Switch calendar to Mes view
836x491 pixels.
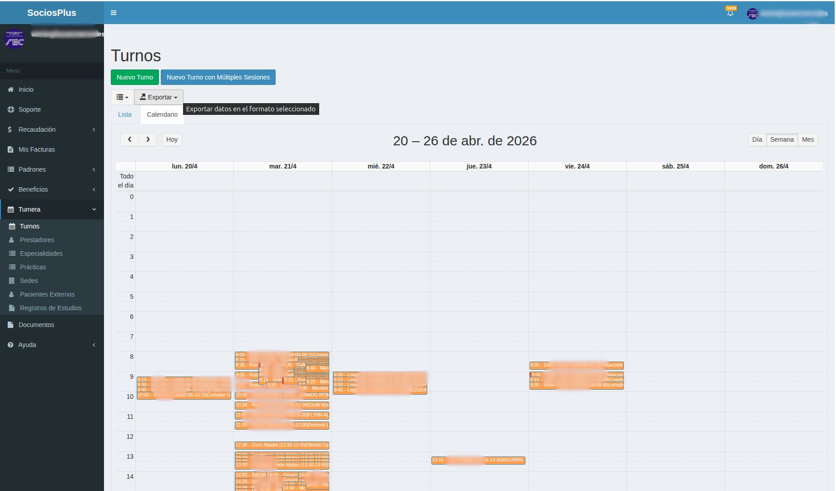[x=807, y=139]
